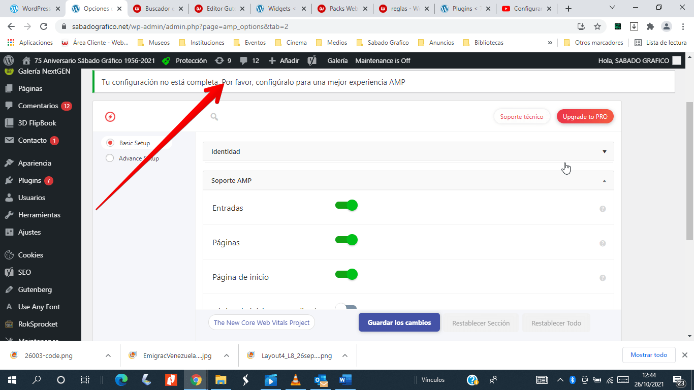
Task: Open File Explorer from taskbar
Action: [x=220, y=380]
